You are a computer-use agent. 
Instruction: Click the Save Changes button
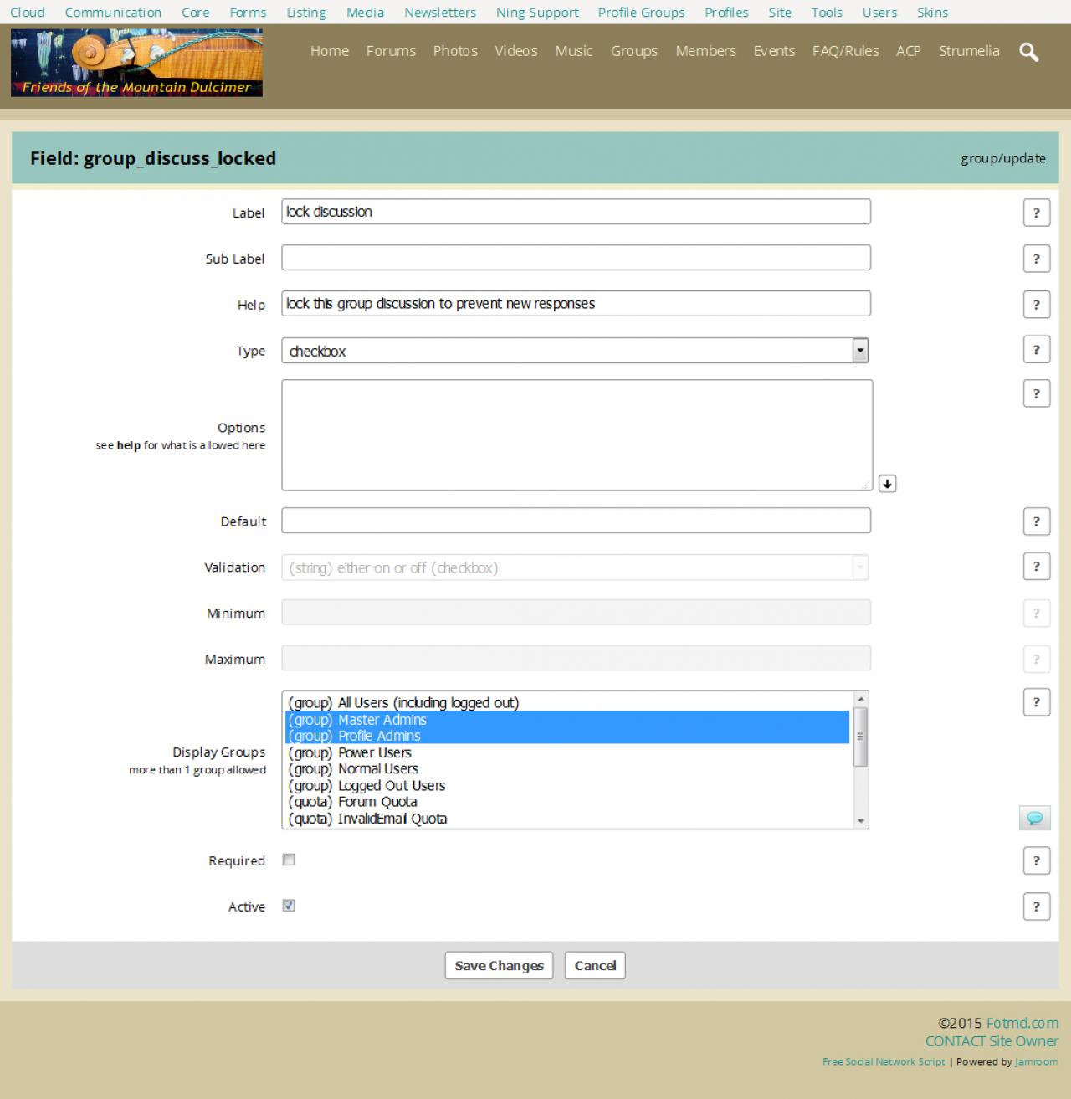pyautogui.click(x=500, y=965)
